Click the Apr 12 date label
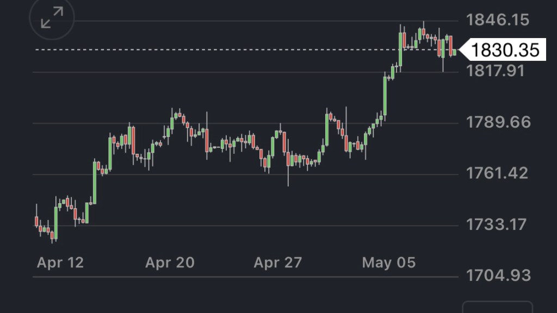 (60, 263)
